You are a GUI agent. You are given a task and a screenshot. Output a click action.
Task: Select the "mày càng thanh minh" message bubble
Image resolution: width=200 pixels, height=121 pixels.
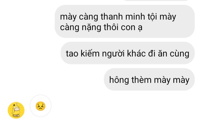click(125, 21)
